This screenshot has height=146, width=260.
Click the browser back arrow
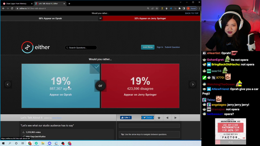pyautogui.click(x=3, y=8)
